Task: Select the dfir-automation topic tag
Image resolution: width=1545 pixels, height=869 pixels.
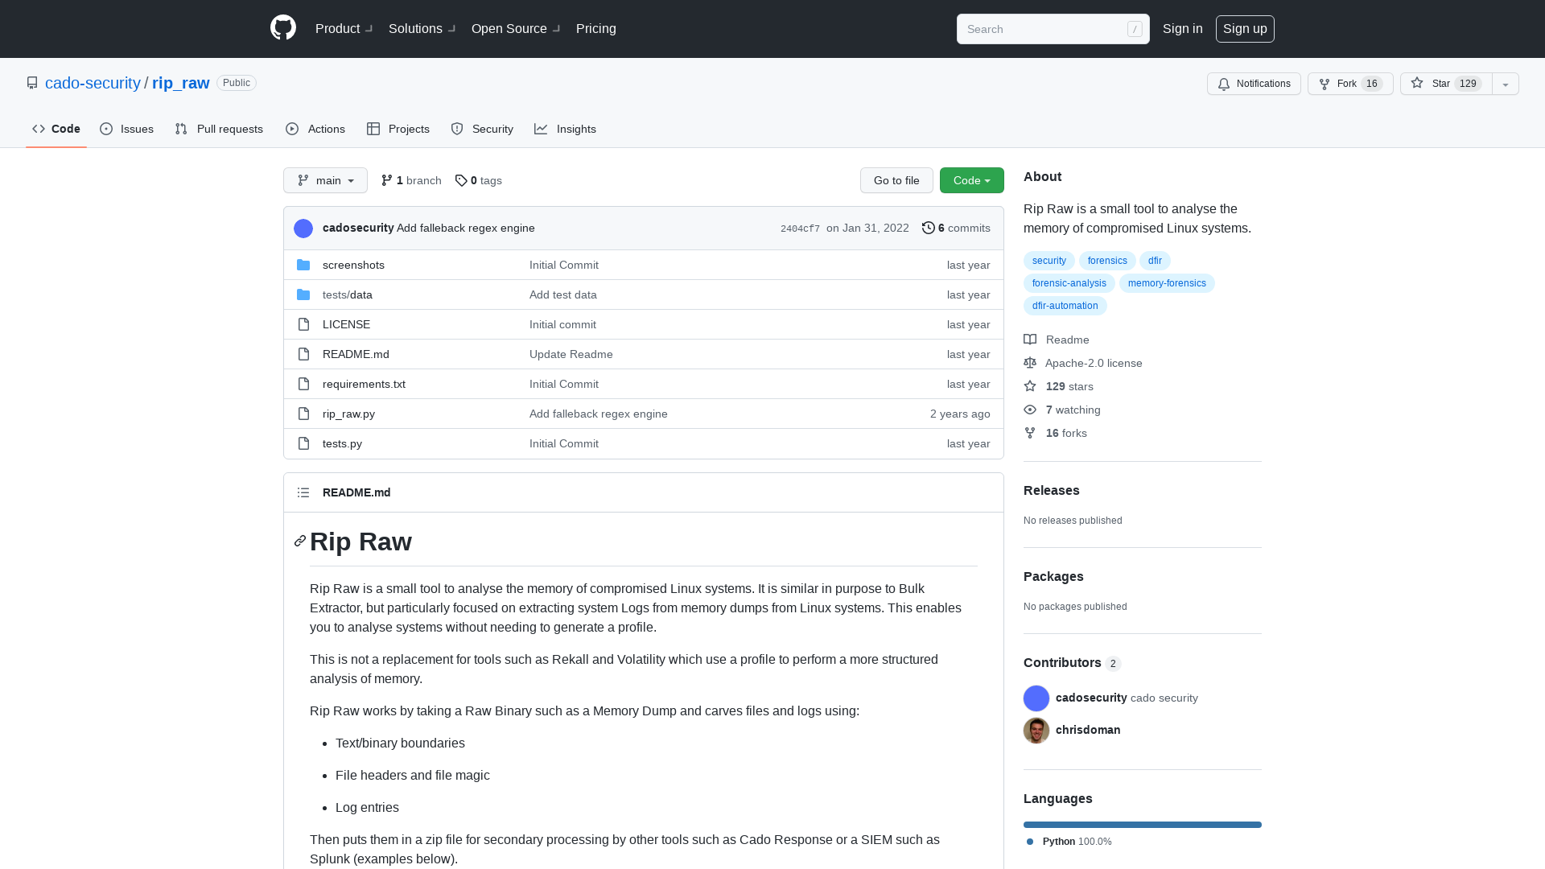Action: [x=1065, y=306]
